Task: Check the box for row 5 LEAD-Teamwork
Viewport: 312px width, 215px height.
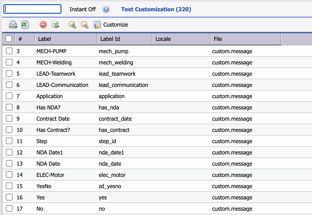Action: (x=9, y=74)
